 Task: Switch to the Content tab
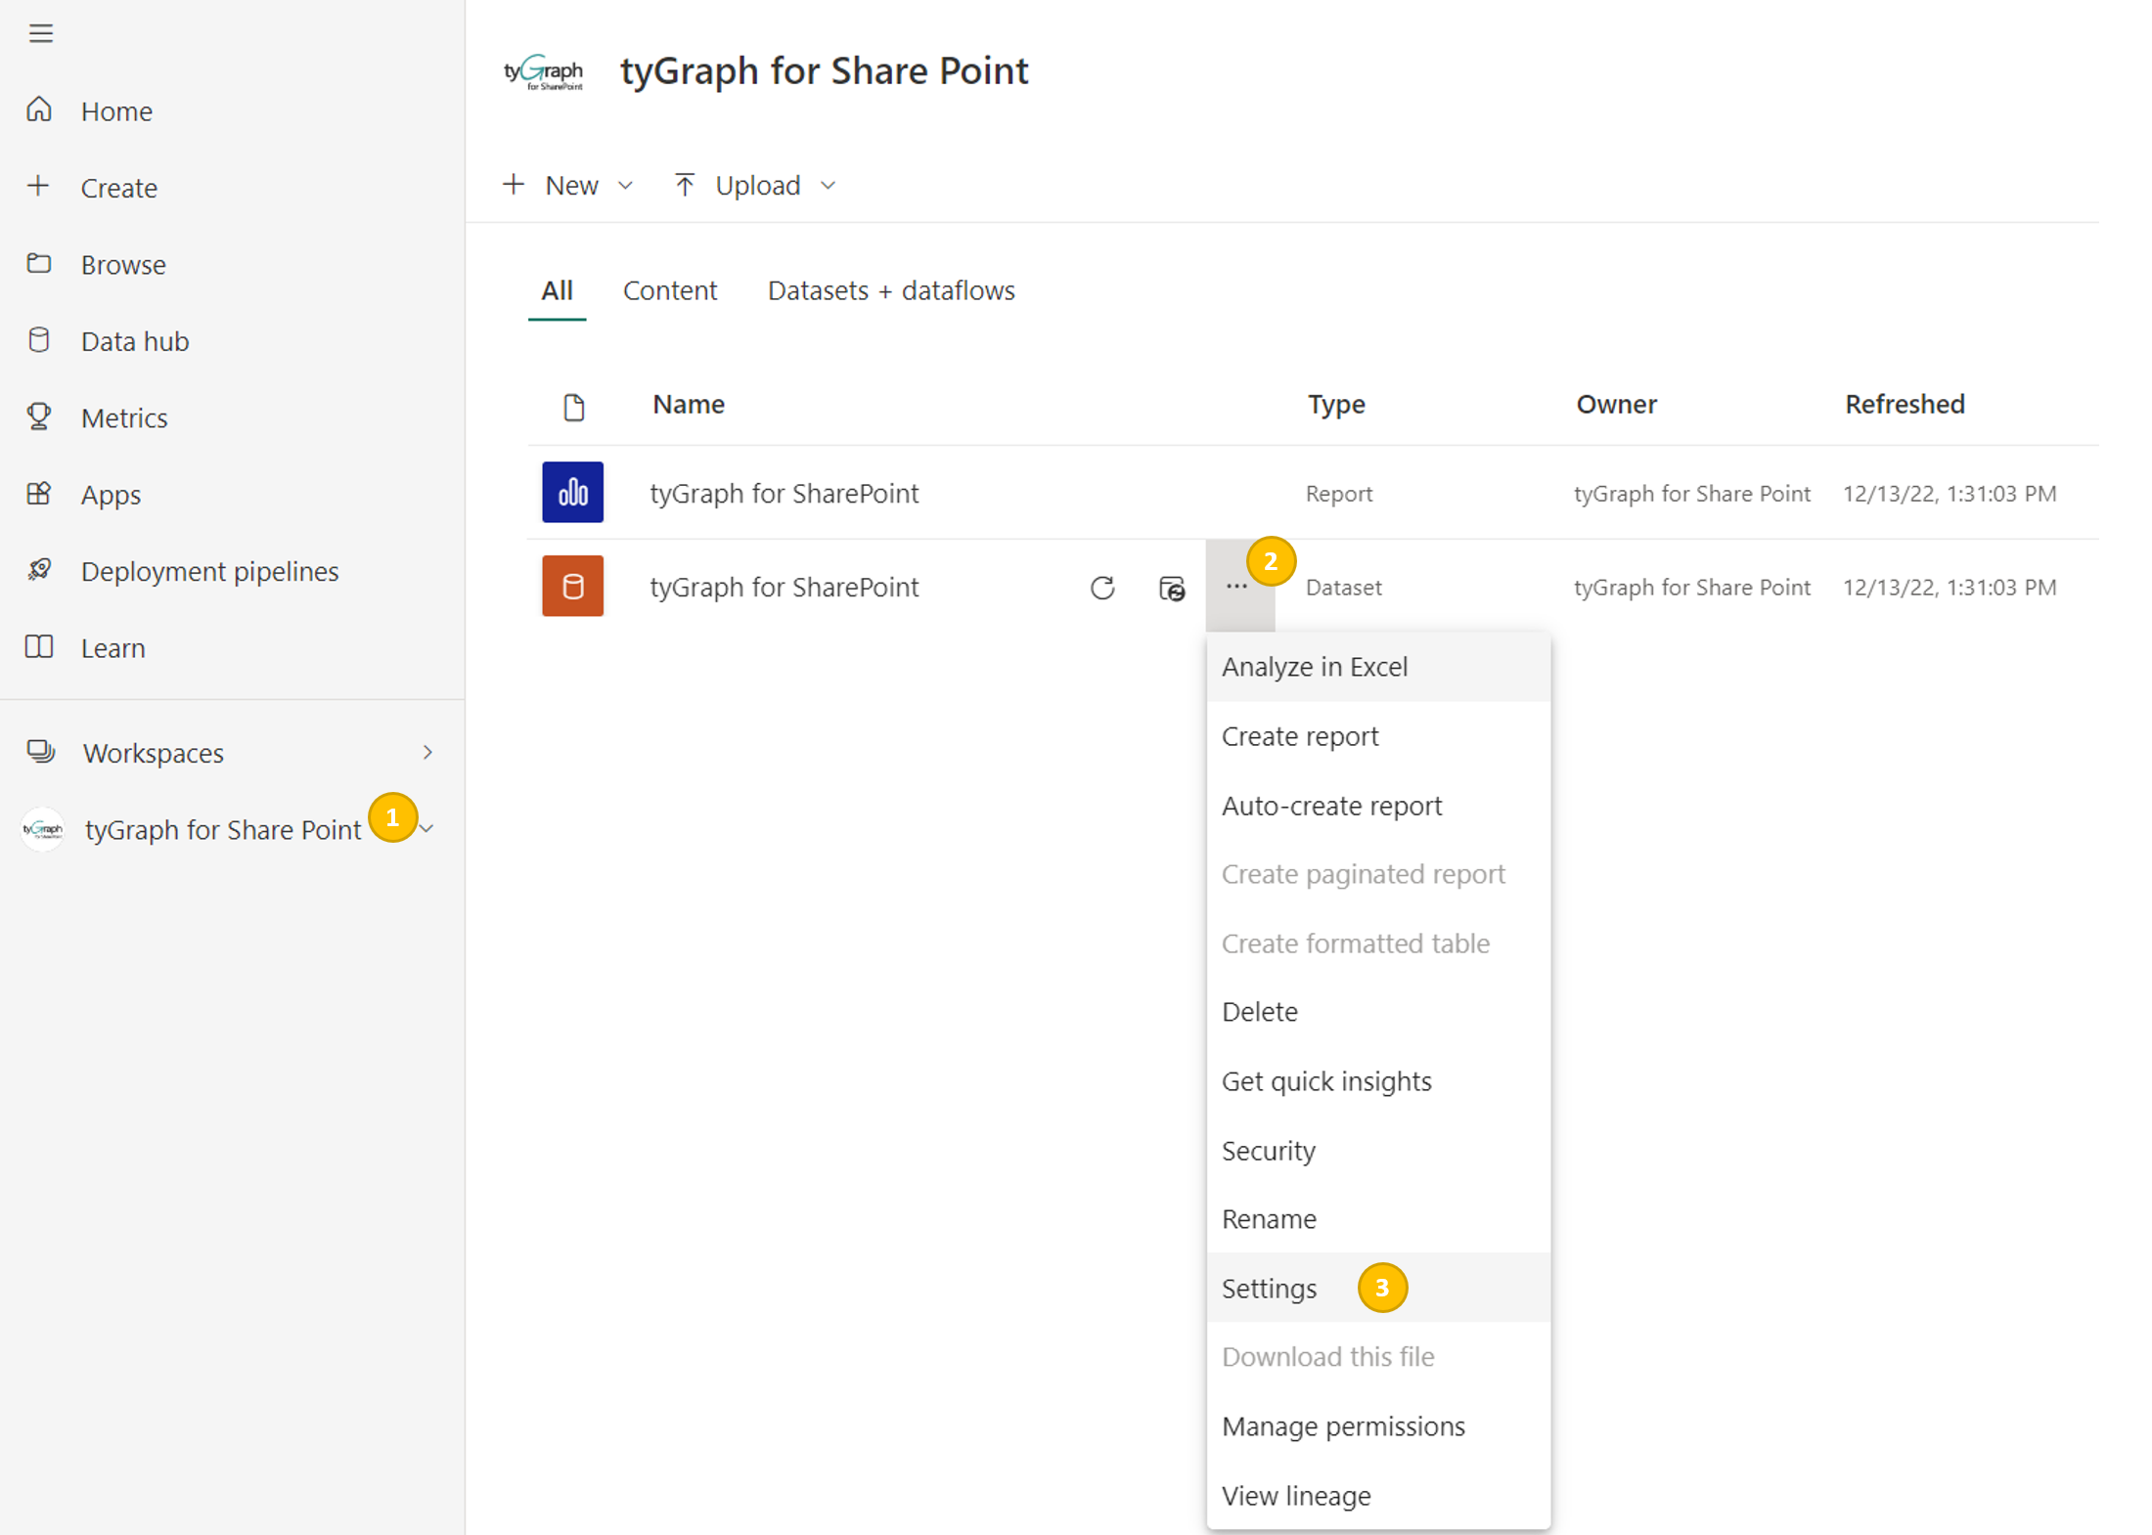click(x=669, y=290)
